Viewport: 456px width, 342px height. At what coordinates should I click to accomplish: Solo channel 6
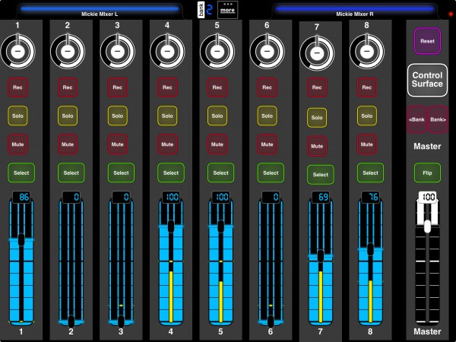(267, 116)
